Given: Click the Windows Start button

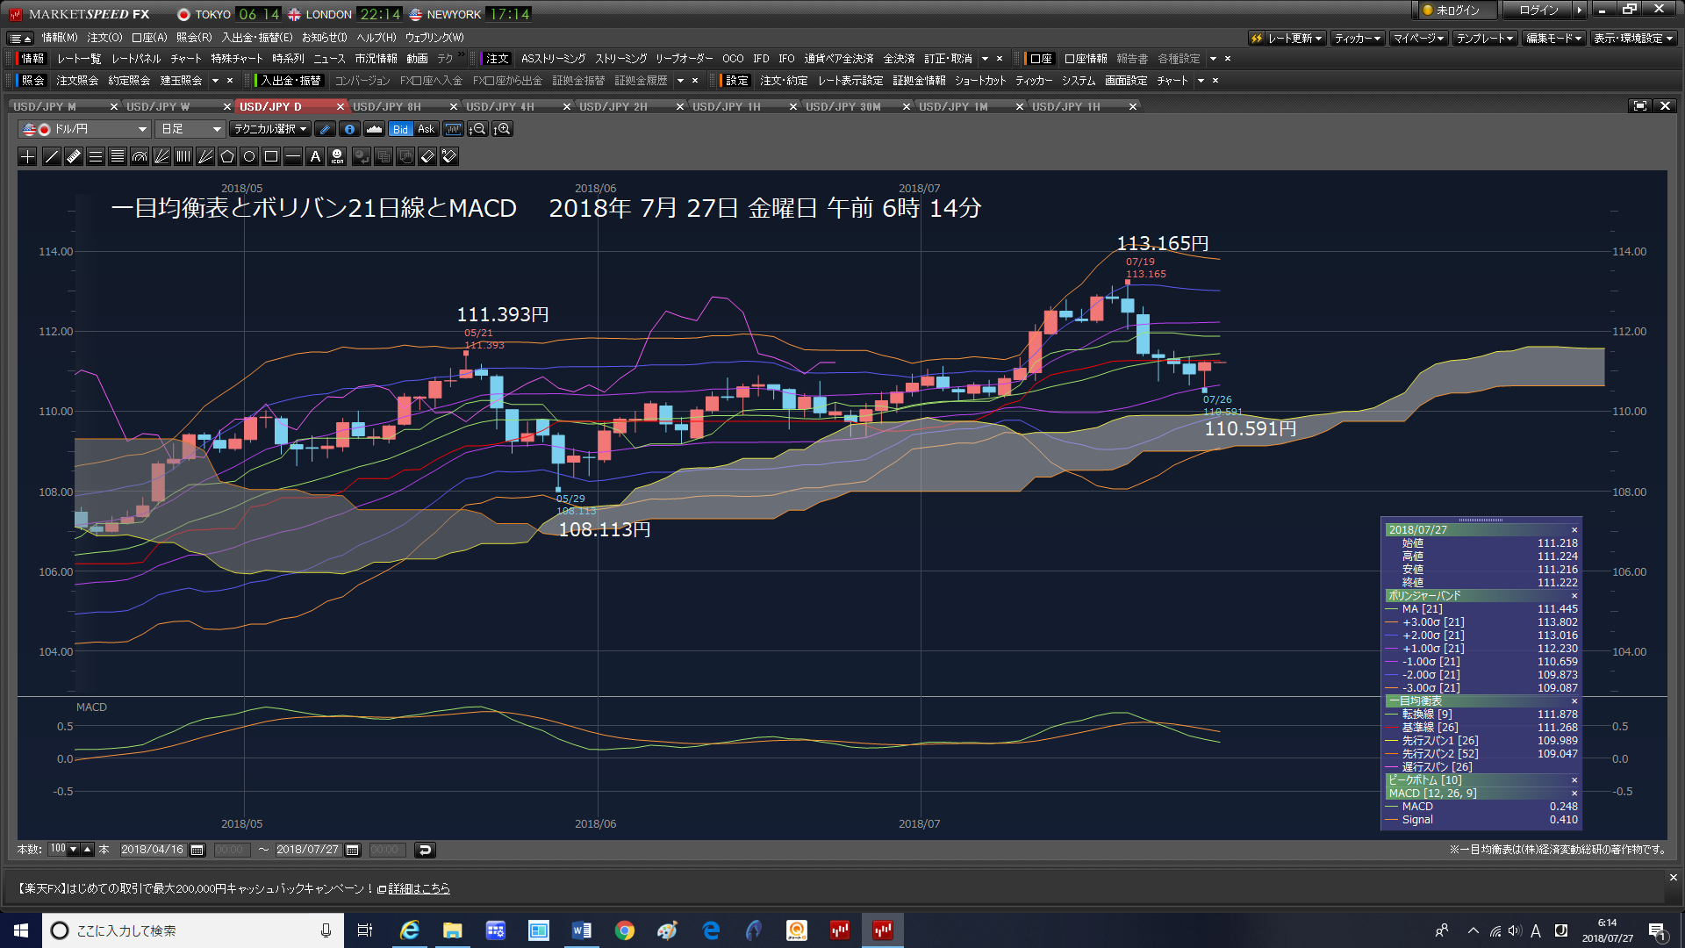Looking at the screenshot, I should tap(21, 930).
